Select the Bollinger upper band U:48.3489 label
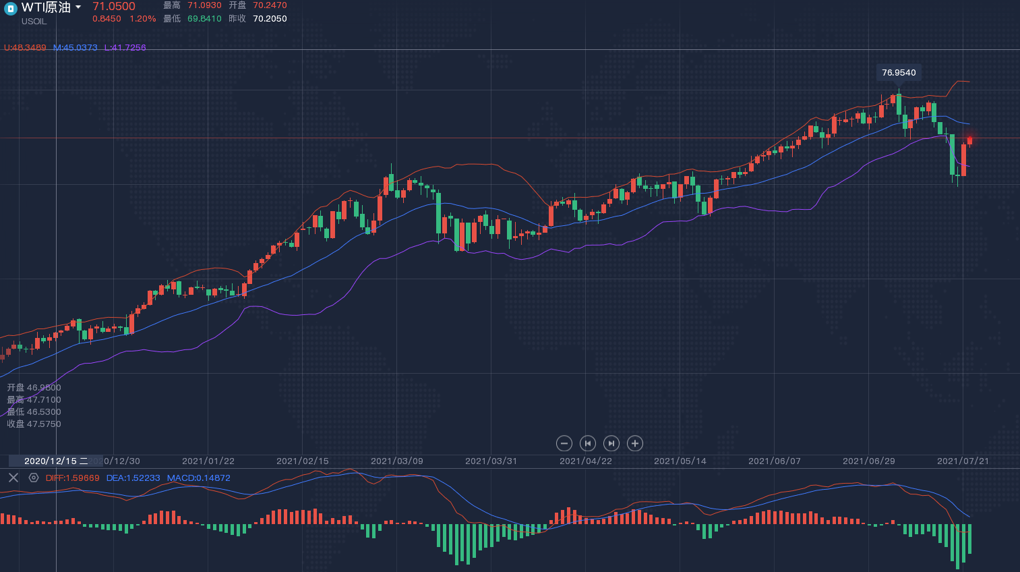The width and height of the screenshot is (1020, 572). point(25,48)
